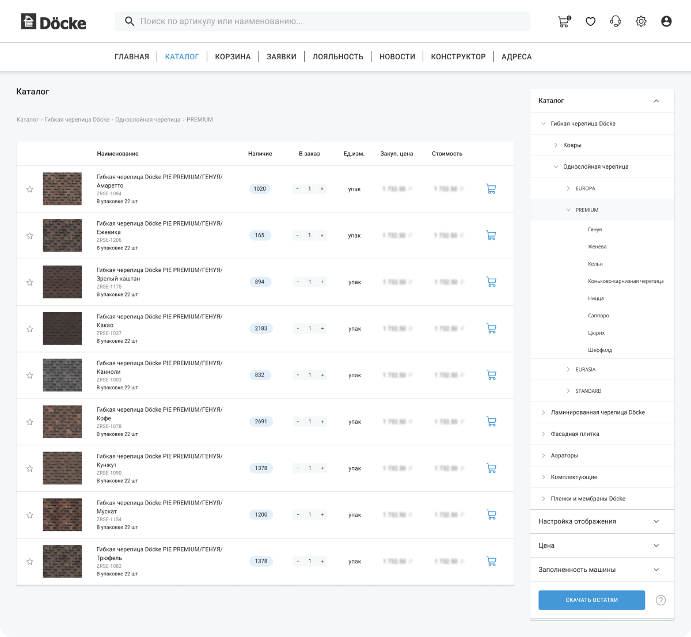The image size is (691, 637).
Task: Add Трюфель tile to cart
Action: pos(491,561)
